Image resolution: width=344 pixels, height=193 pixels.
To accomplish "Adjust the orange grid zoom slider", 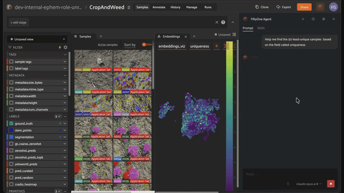I will pyautogui.click(x=147, y=45).
